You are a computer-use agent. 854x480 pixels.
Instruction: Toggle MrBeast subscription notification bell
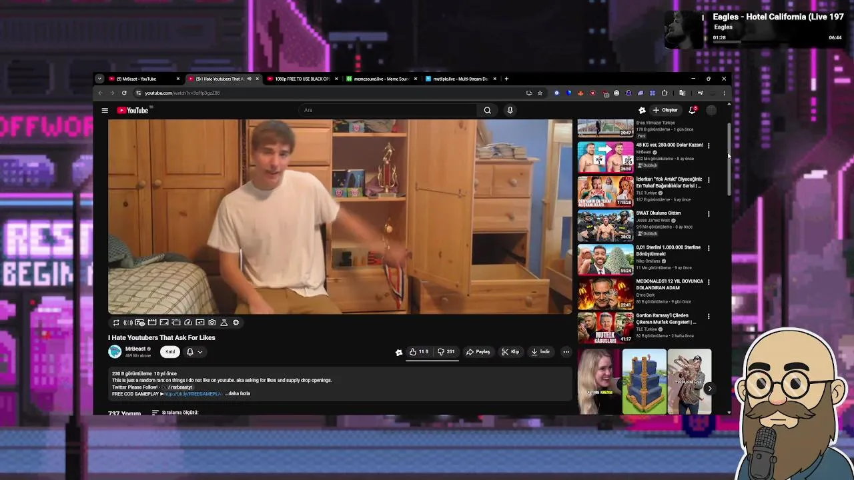point(190,352)
